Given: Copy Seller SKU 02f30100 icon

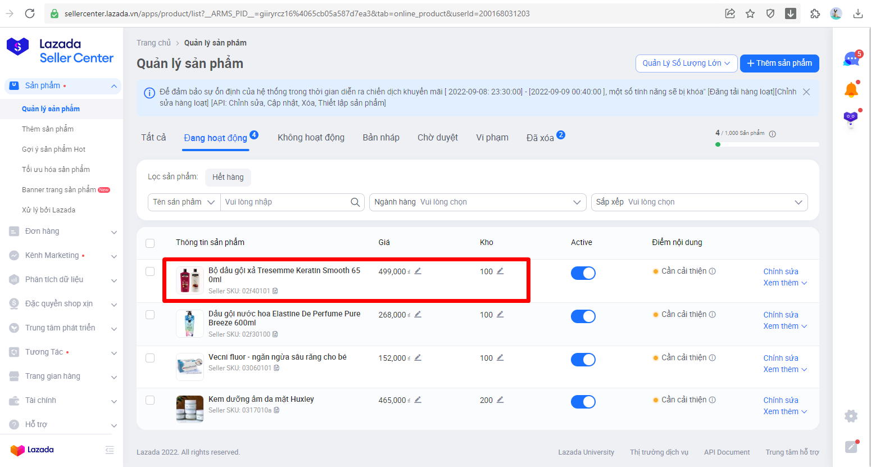Looking at the screenshot, I should coord(275,334).
